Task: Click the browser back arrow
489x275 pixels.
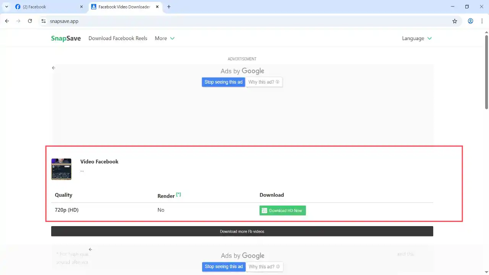Action: (7, 21)
